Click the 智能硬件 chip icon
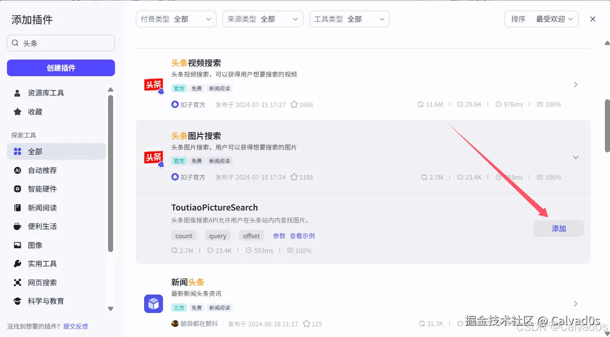Screen dimensions: 610x337 pyautogui.click(x=18, y=189)
